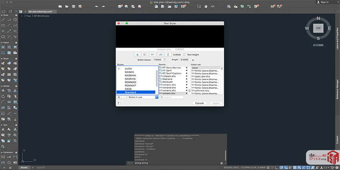The width and height of the screenshot is (340, 170).
Task: Click the angle direction dial
Action: [x=193, y=60]
